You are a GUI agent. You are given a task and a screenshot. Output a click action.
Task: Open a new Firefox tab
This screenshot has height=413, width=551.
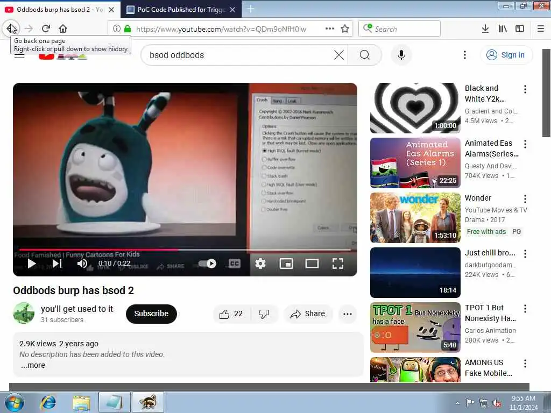coord(251,9)
